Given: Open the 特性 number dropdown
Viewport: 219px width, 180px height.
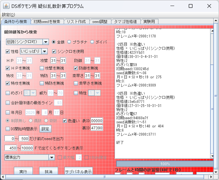Looking at the screenshot, I should (98, 93).
